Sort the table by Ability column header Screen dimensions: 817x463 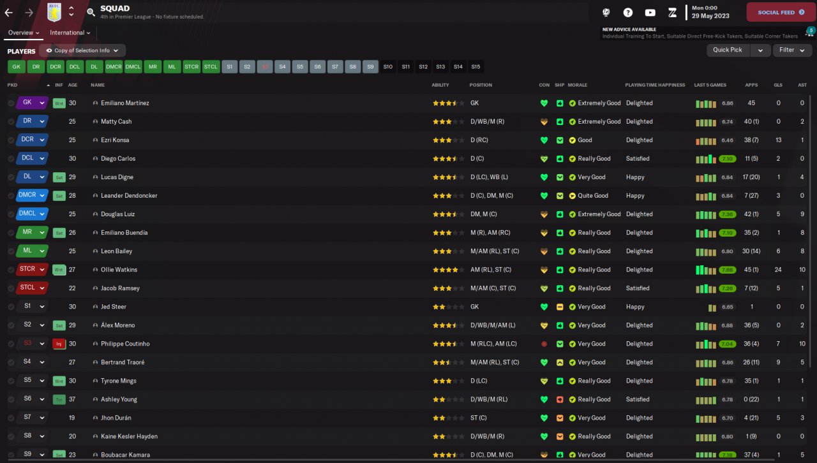440,85
